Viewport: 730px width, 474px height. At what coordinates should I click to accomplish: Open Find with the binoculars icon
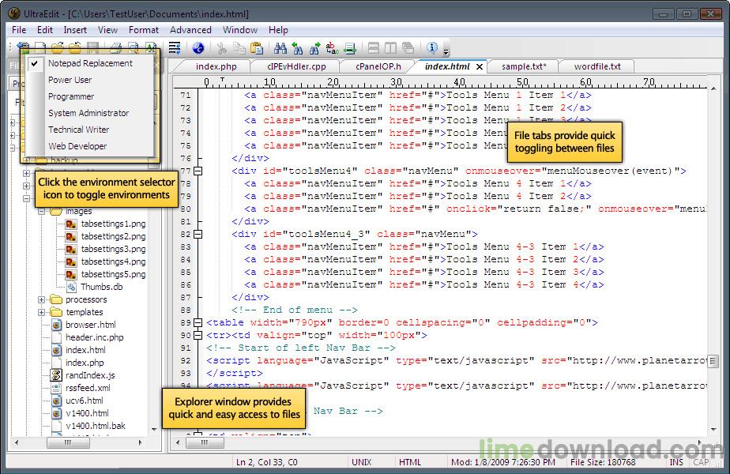pyautogui.click(x=280, y=49)
